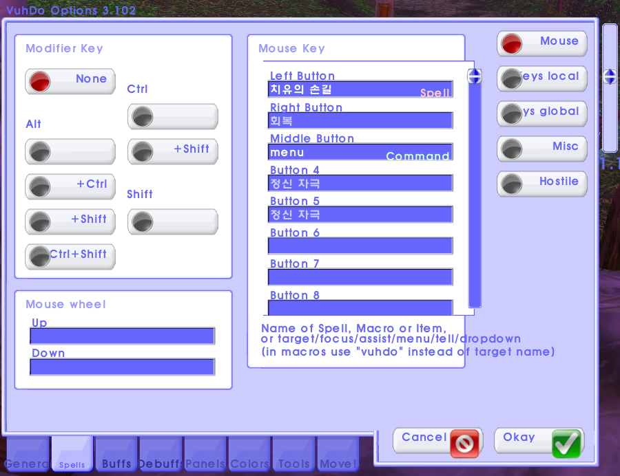620x476 pixels.
Task: Open the Colors tab
Action: [x=249, y=454]
